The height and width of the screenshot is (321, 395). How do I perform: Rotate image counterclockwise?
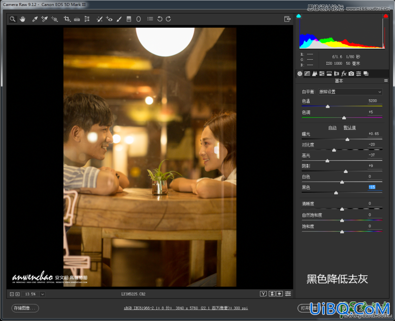point(160,19)
